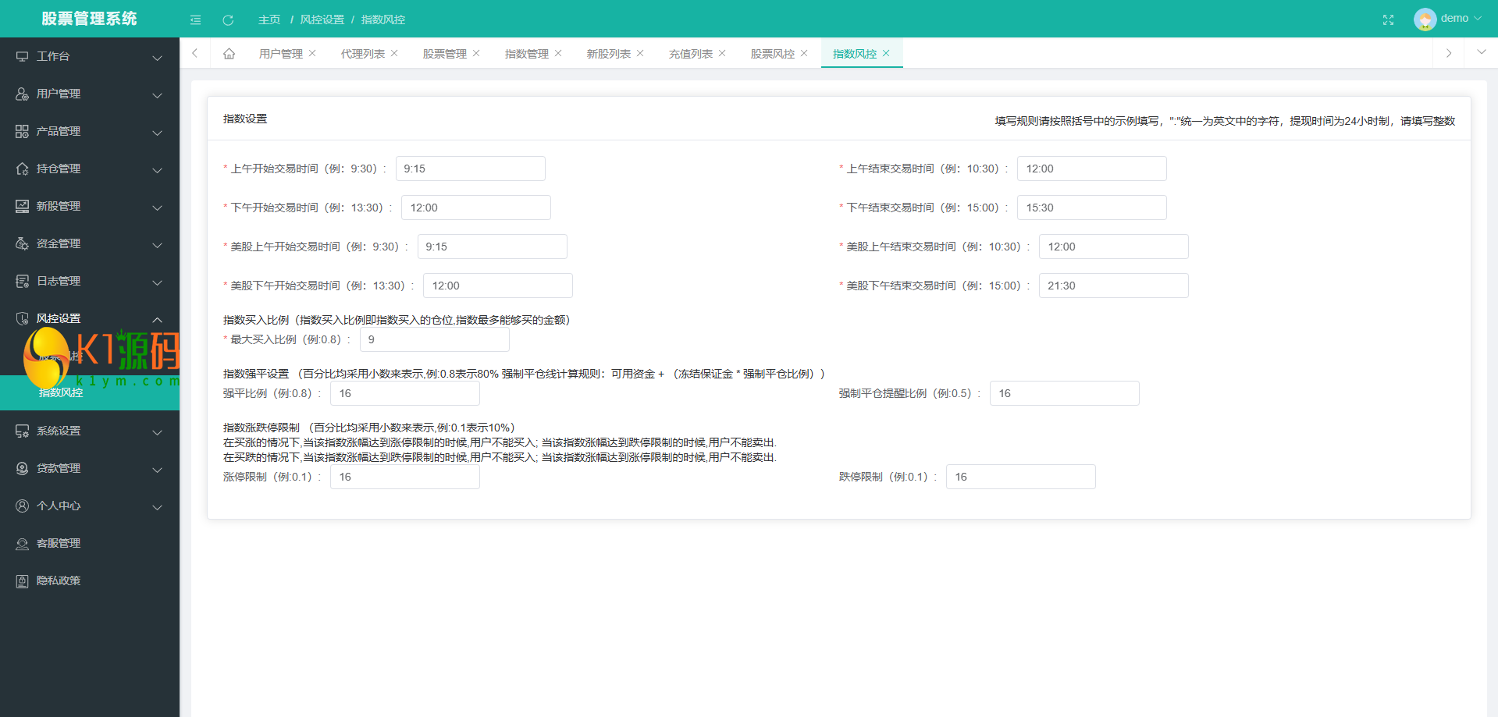
Task: Toggle fullscreen mode icon
Action: pos(1388,20)
